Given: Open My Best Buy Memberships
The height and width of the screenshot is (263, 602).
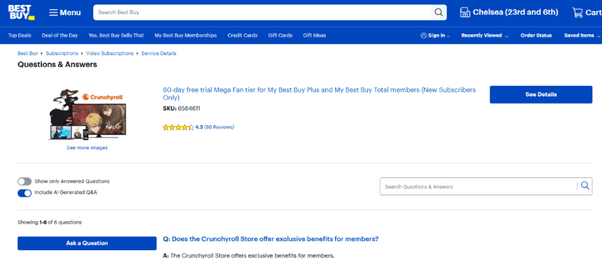Looking at the screenshot, I should pos(185,35).
